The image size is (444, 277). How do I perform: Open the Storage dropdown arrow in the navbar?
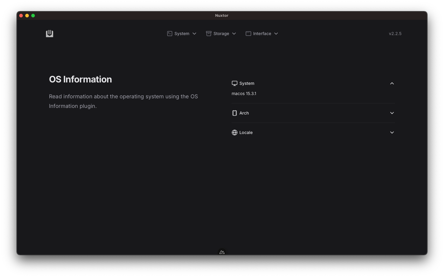click(234, 34)
